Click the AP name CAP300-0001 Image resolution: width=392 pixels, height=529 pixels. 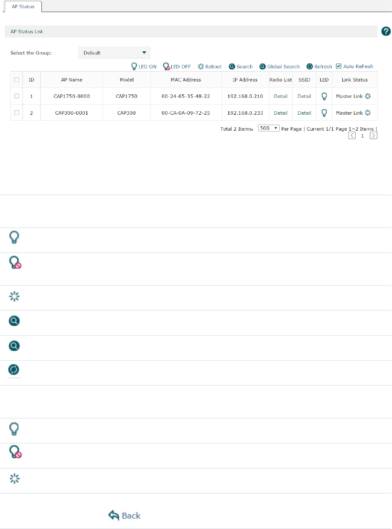click(72, 113)
